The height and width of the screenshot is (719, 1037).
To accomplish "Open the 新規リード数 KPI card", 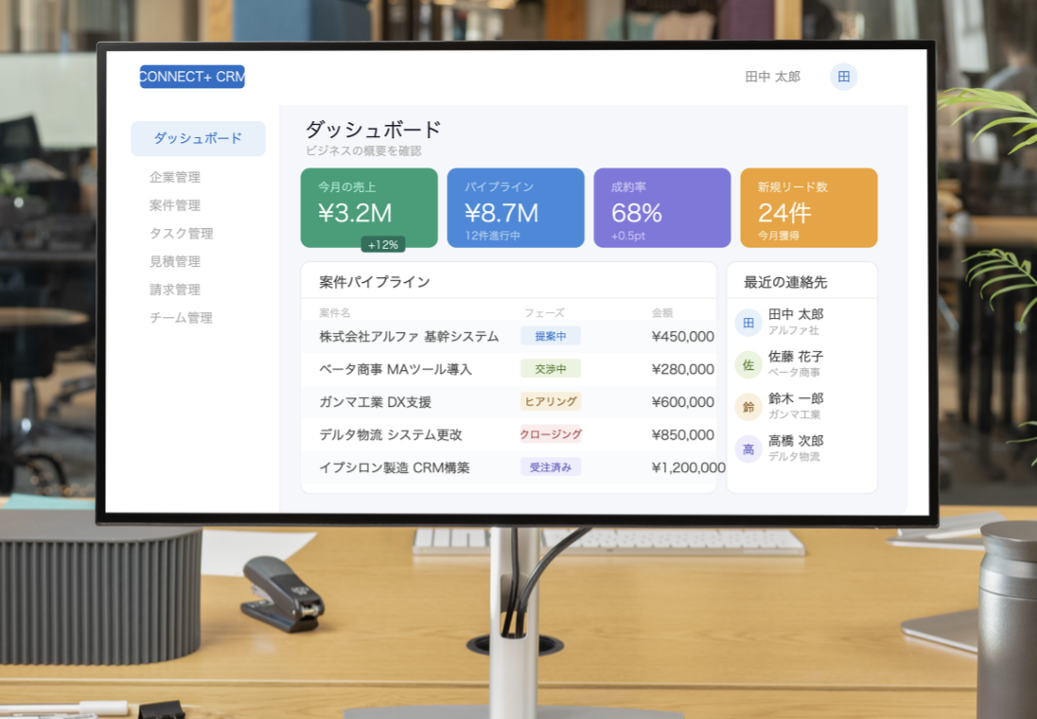I will click(x=808, y=207).
